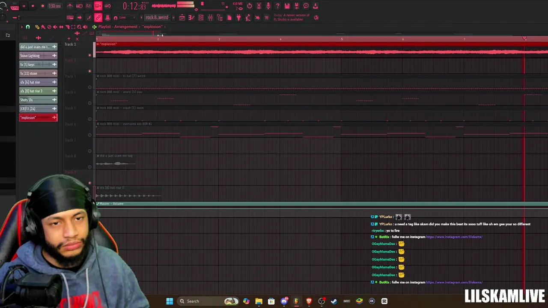The width and height of the screenshot is (548, 308).
Task: Click the record button in transport
Action: 42,6
